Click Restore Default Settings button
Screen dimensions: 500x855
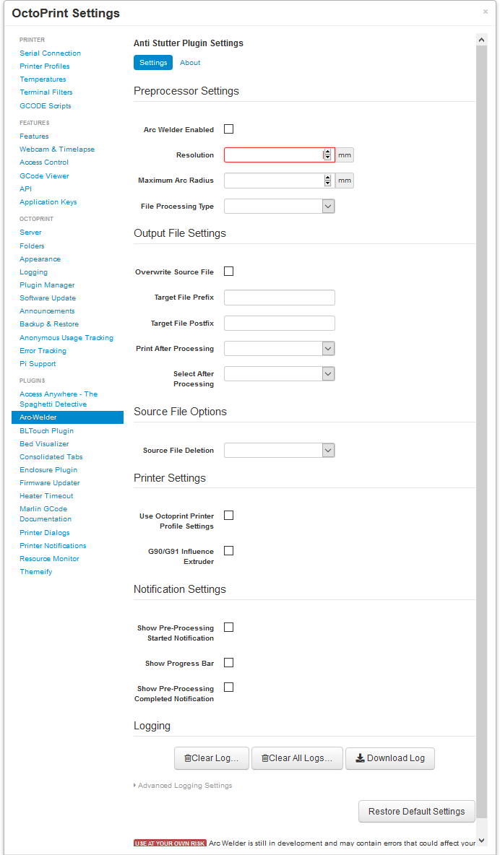[416, 812]
